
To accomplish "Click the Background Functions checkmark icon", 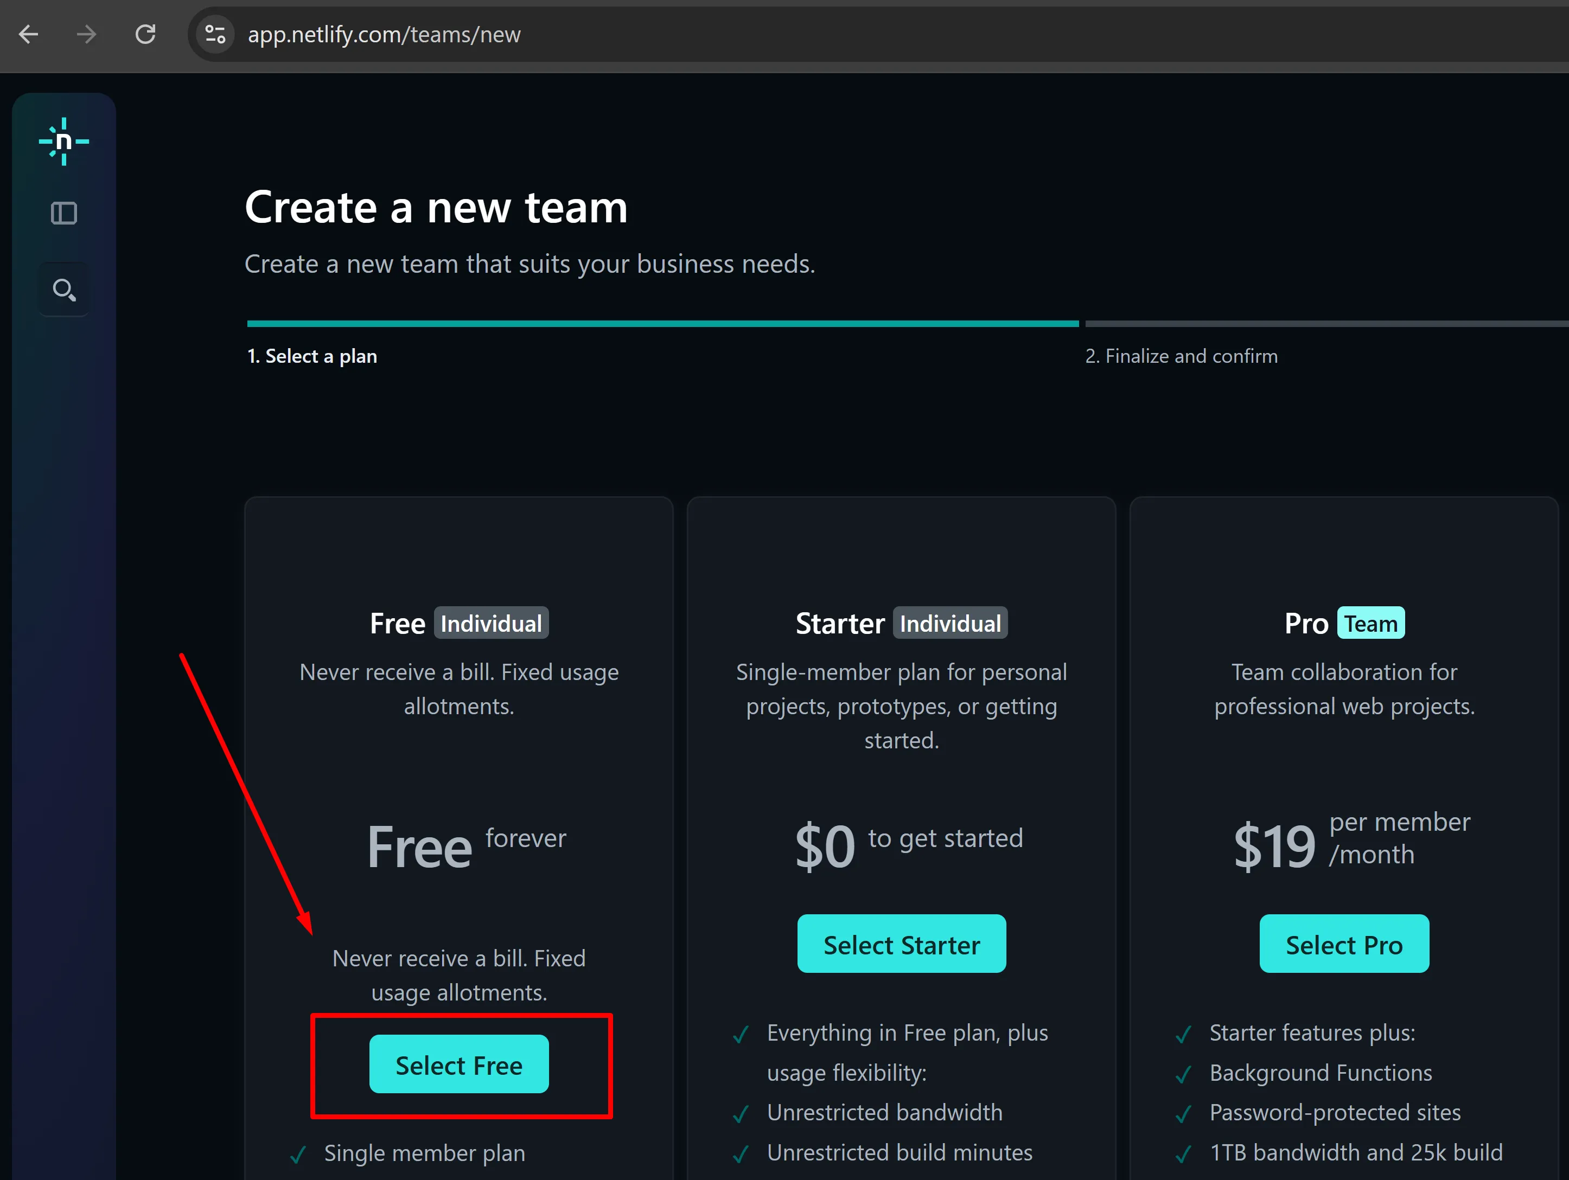I will 1183,1074.
